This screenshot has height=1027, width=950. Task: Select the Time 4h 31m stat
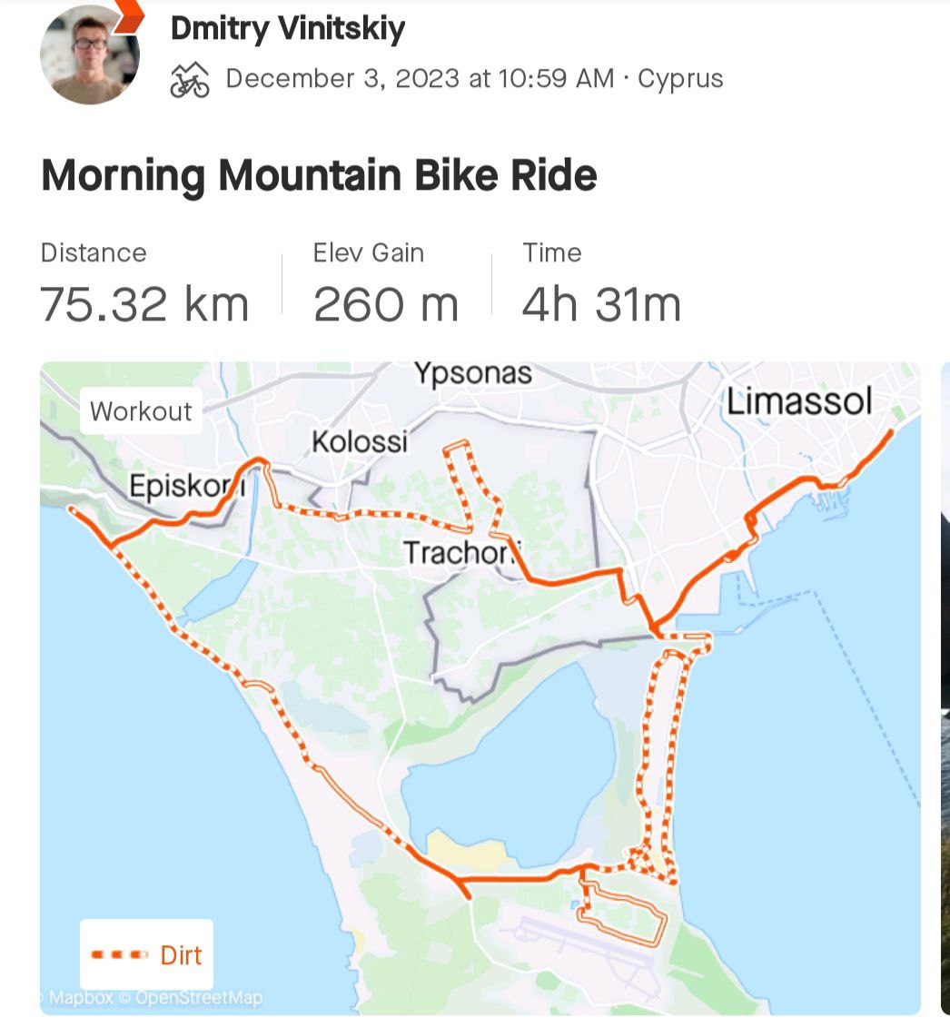600,284
